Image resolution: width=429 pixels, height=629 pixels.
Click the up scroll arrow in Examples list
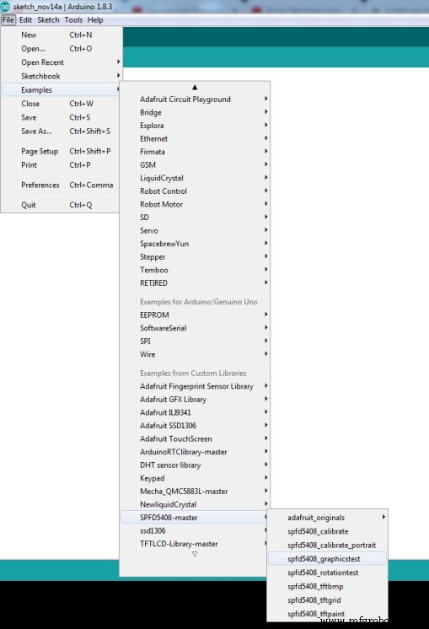pyautogui.click(x=195, y=87)
